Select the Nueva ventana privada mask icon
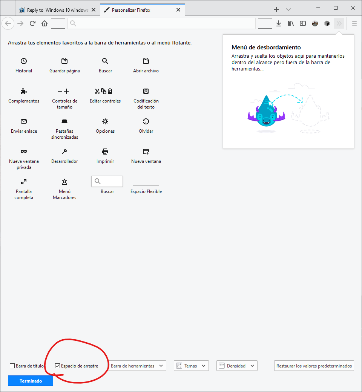 tap(24, 152)
